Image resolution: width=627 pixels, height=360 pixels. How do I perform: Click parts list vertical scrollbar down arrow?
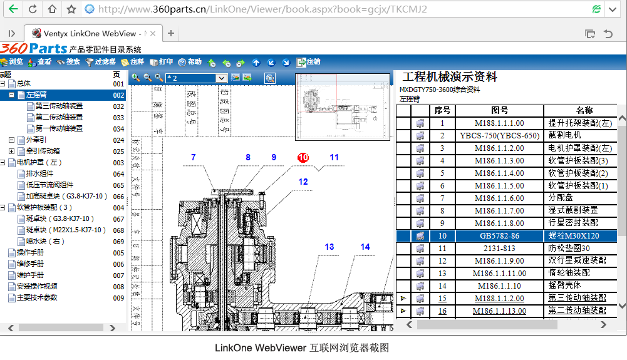622,306
